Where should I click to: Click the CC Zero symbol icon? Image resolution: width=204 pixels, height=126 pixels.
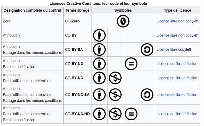pos(123,21)
